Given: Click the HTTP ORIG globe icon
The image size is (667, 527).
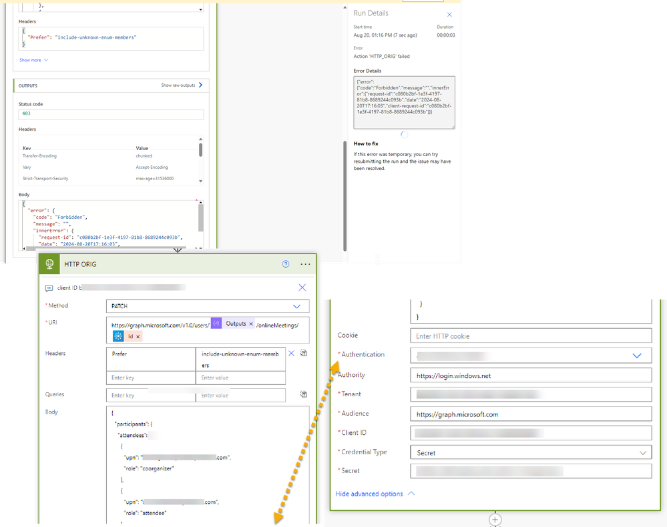Looking at the screenshot, I should (49, 264).
